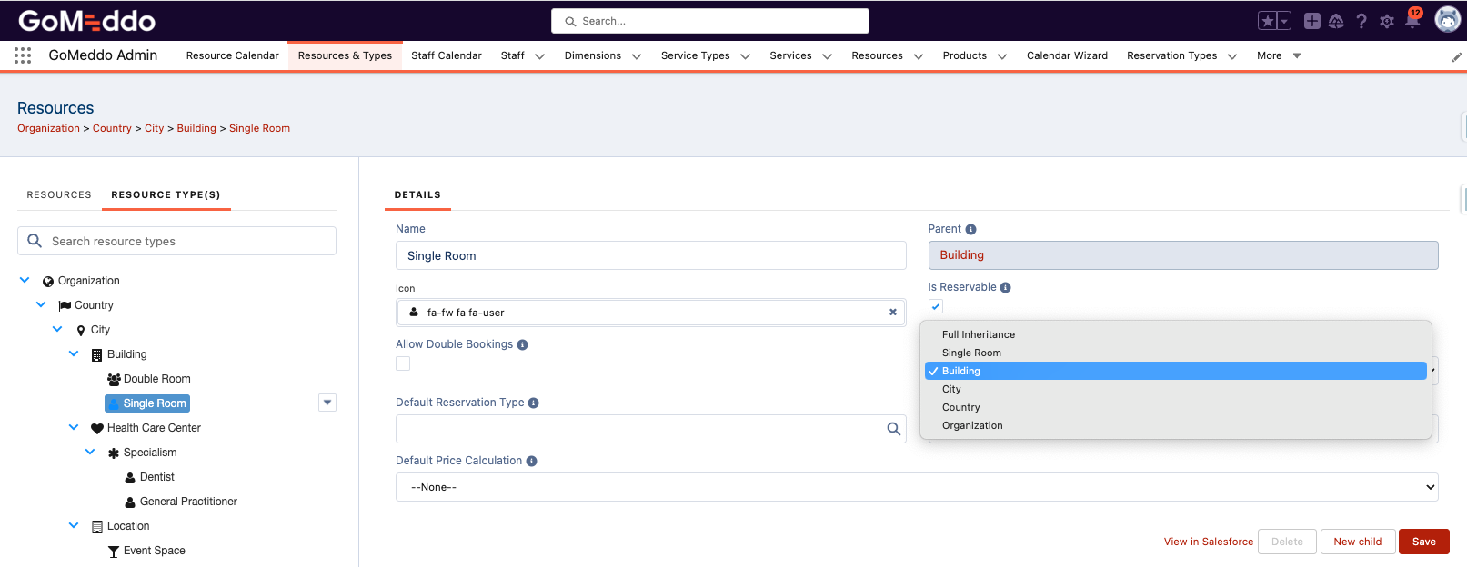
Task: Collapse the Organization tree node
Action: tap(25, 281)
